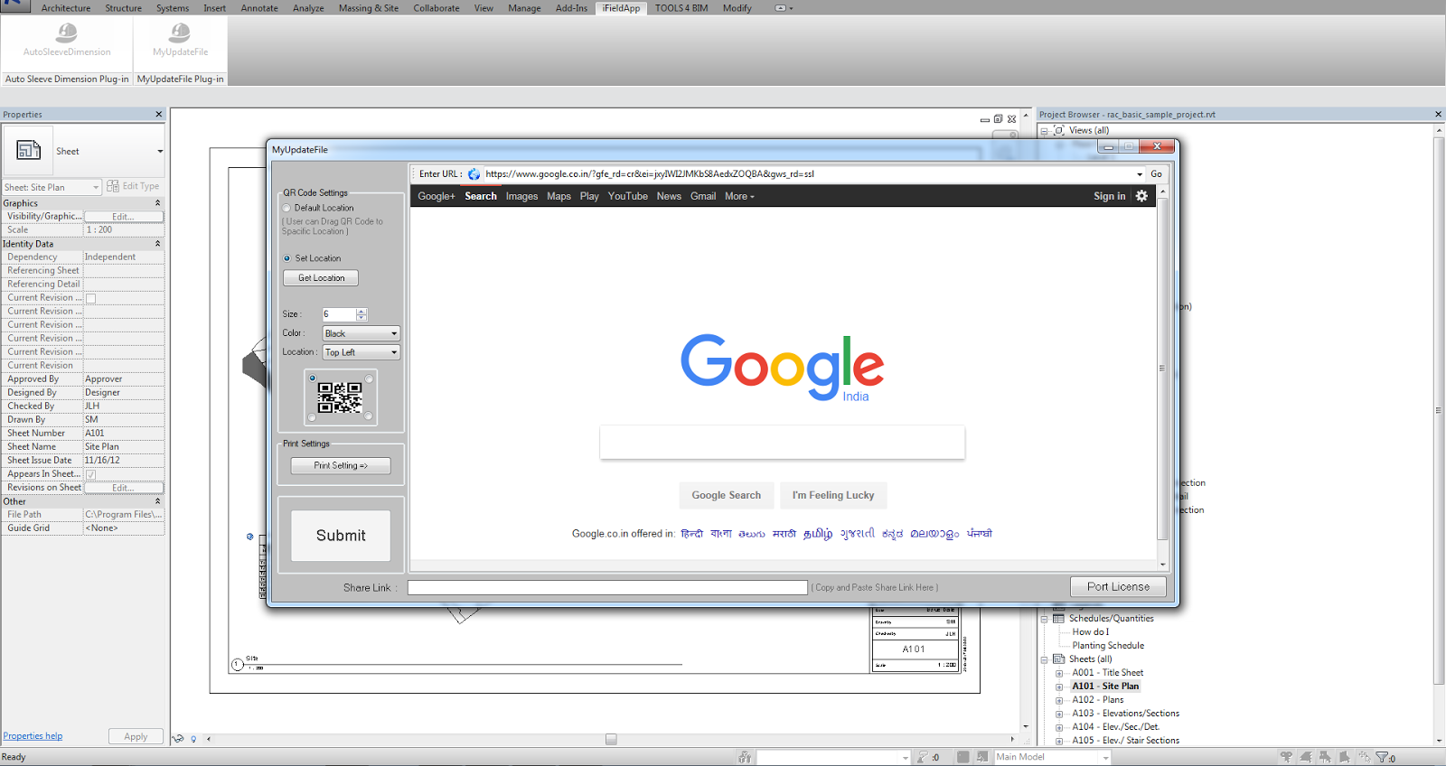Open Print Setting button
Screen dimensions: 1446x766
click(x=341, y=465)
